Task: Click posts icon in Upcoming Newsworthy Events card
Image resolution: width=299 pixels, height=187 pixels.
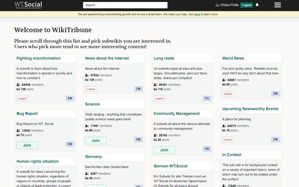Action: coord(224,130)
